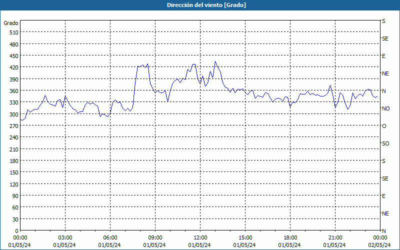The image size is (400, 250).
Task: Pick the 120 label on the left axis
Action: [x=14, y=184]
